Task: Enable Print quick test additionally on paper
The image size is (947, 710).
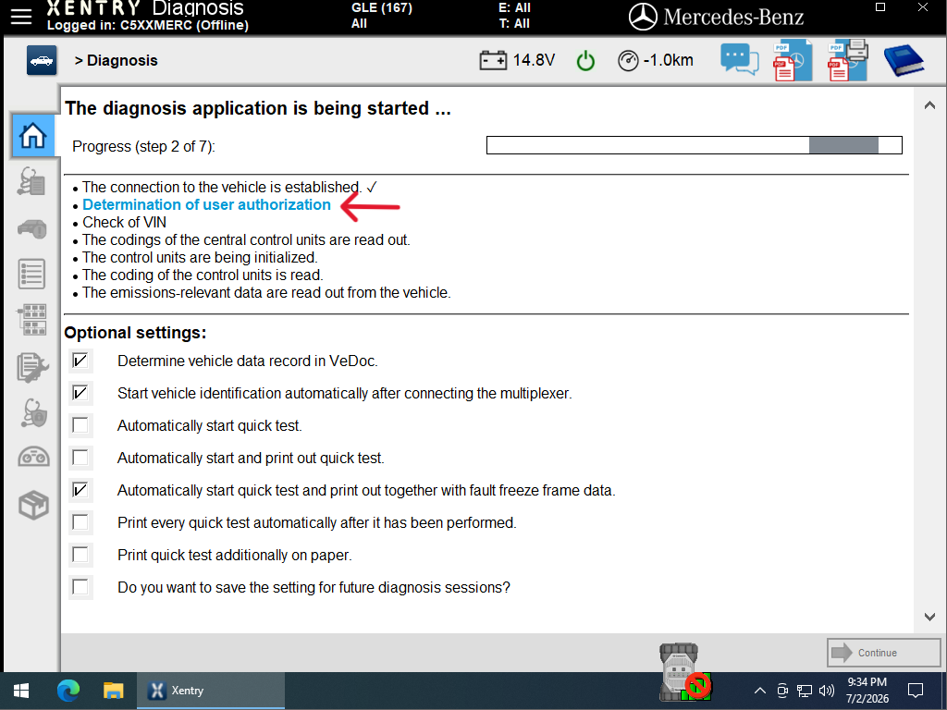Action: [80, 555]
